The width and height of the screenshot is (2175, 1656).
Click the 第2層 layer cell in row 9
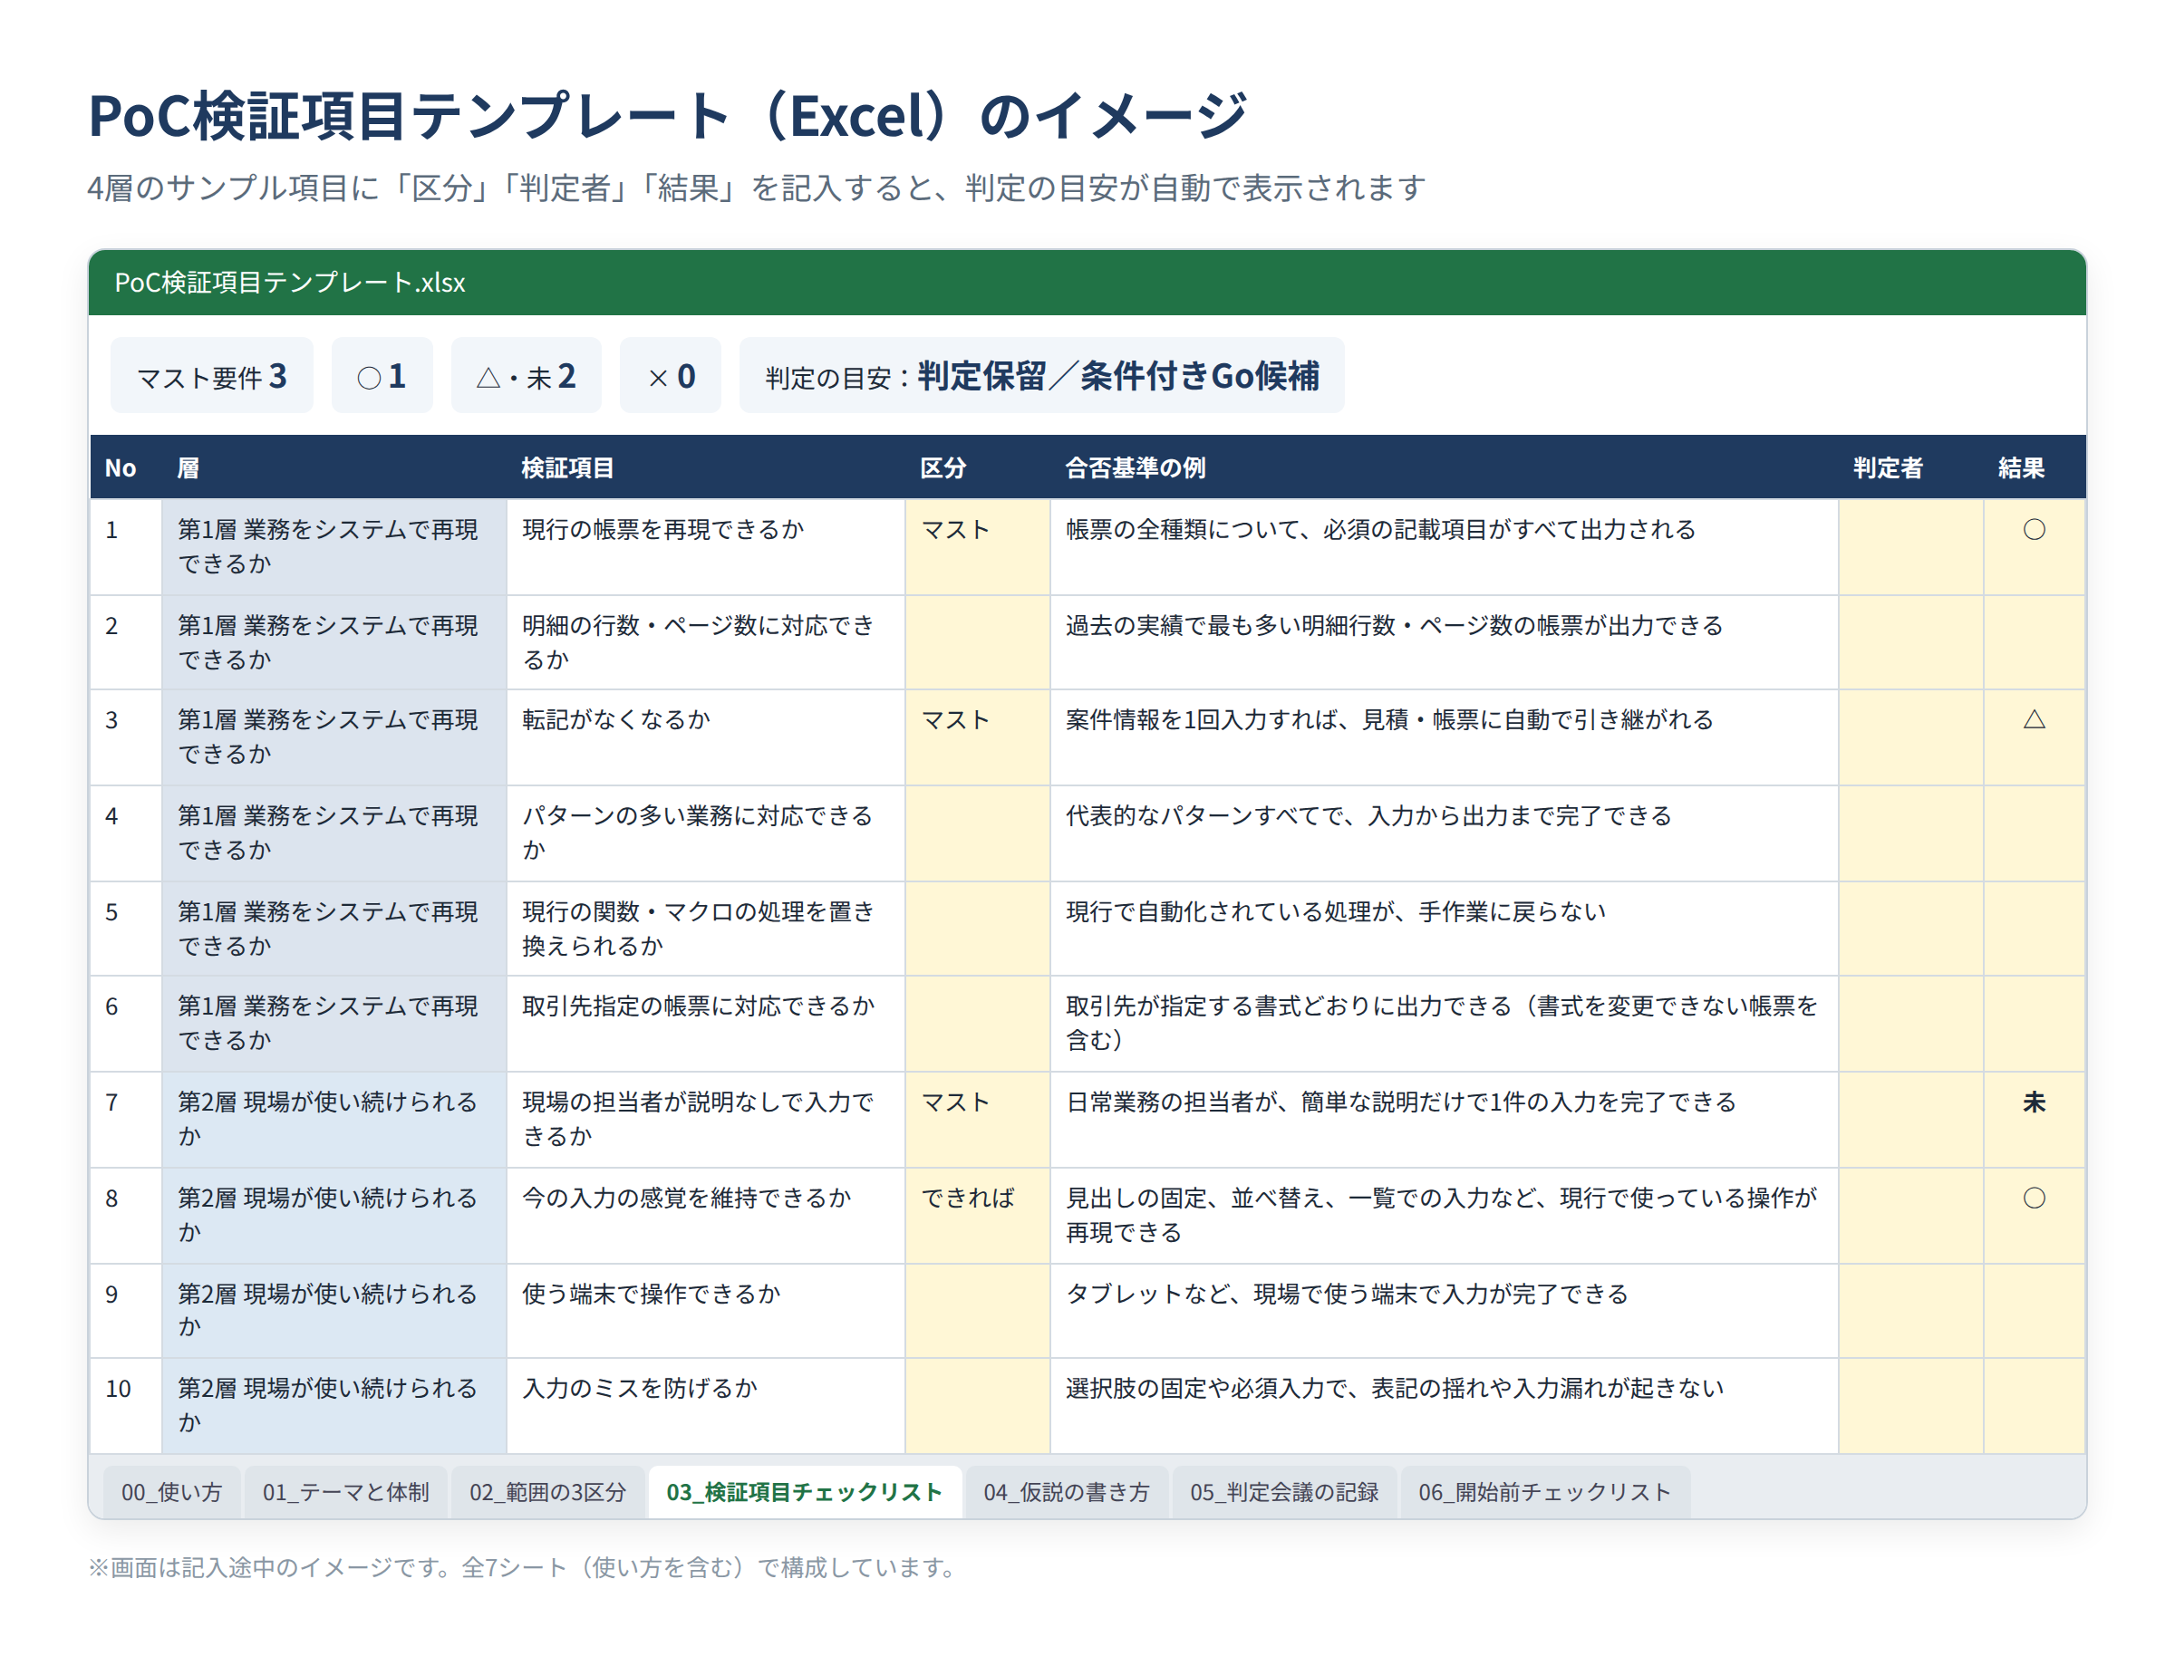pyautogui.click(x=334, y=1310)
